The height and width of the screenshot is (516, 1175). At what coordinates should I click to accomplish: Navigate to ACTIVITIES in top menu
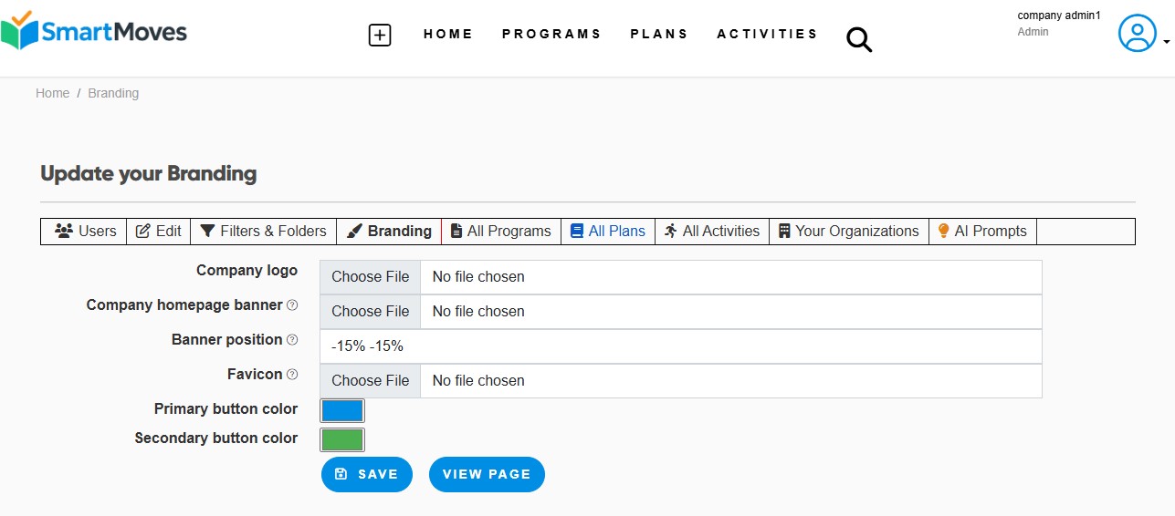coord(767,34)
